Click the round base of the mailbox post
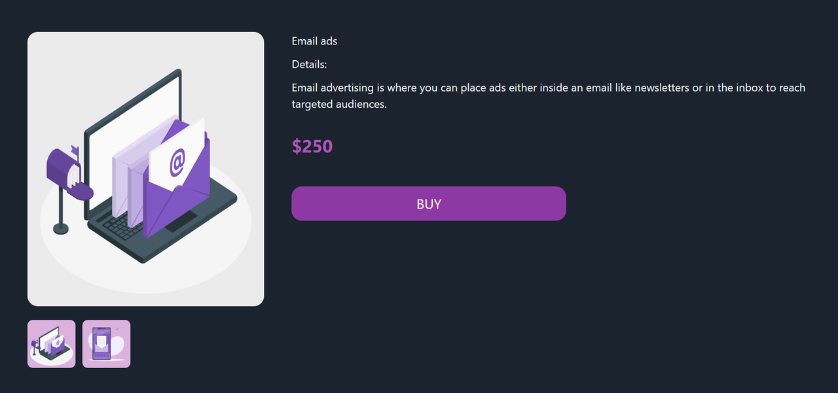The height and width of the screenshot is (393, 838). (60, 228)
